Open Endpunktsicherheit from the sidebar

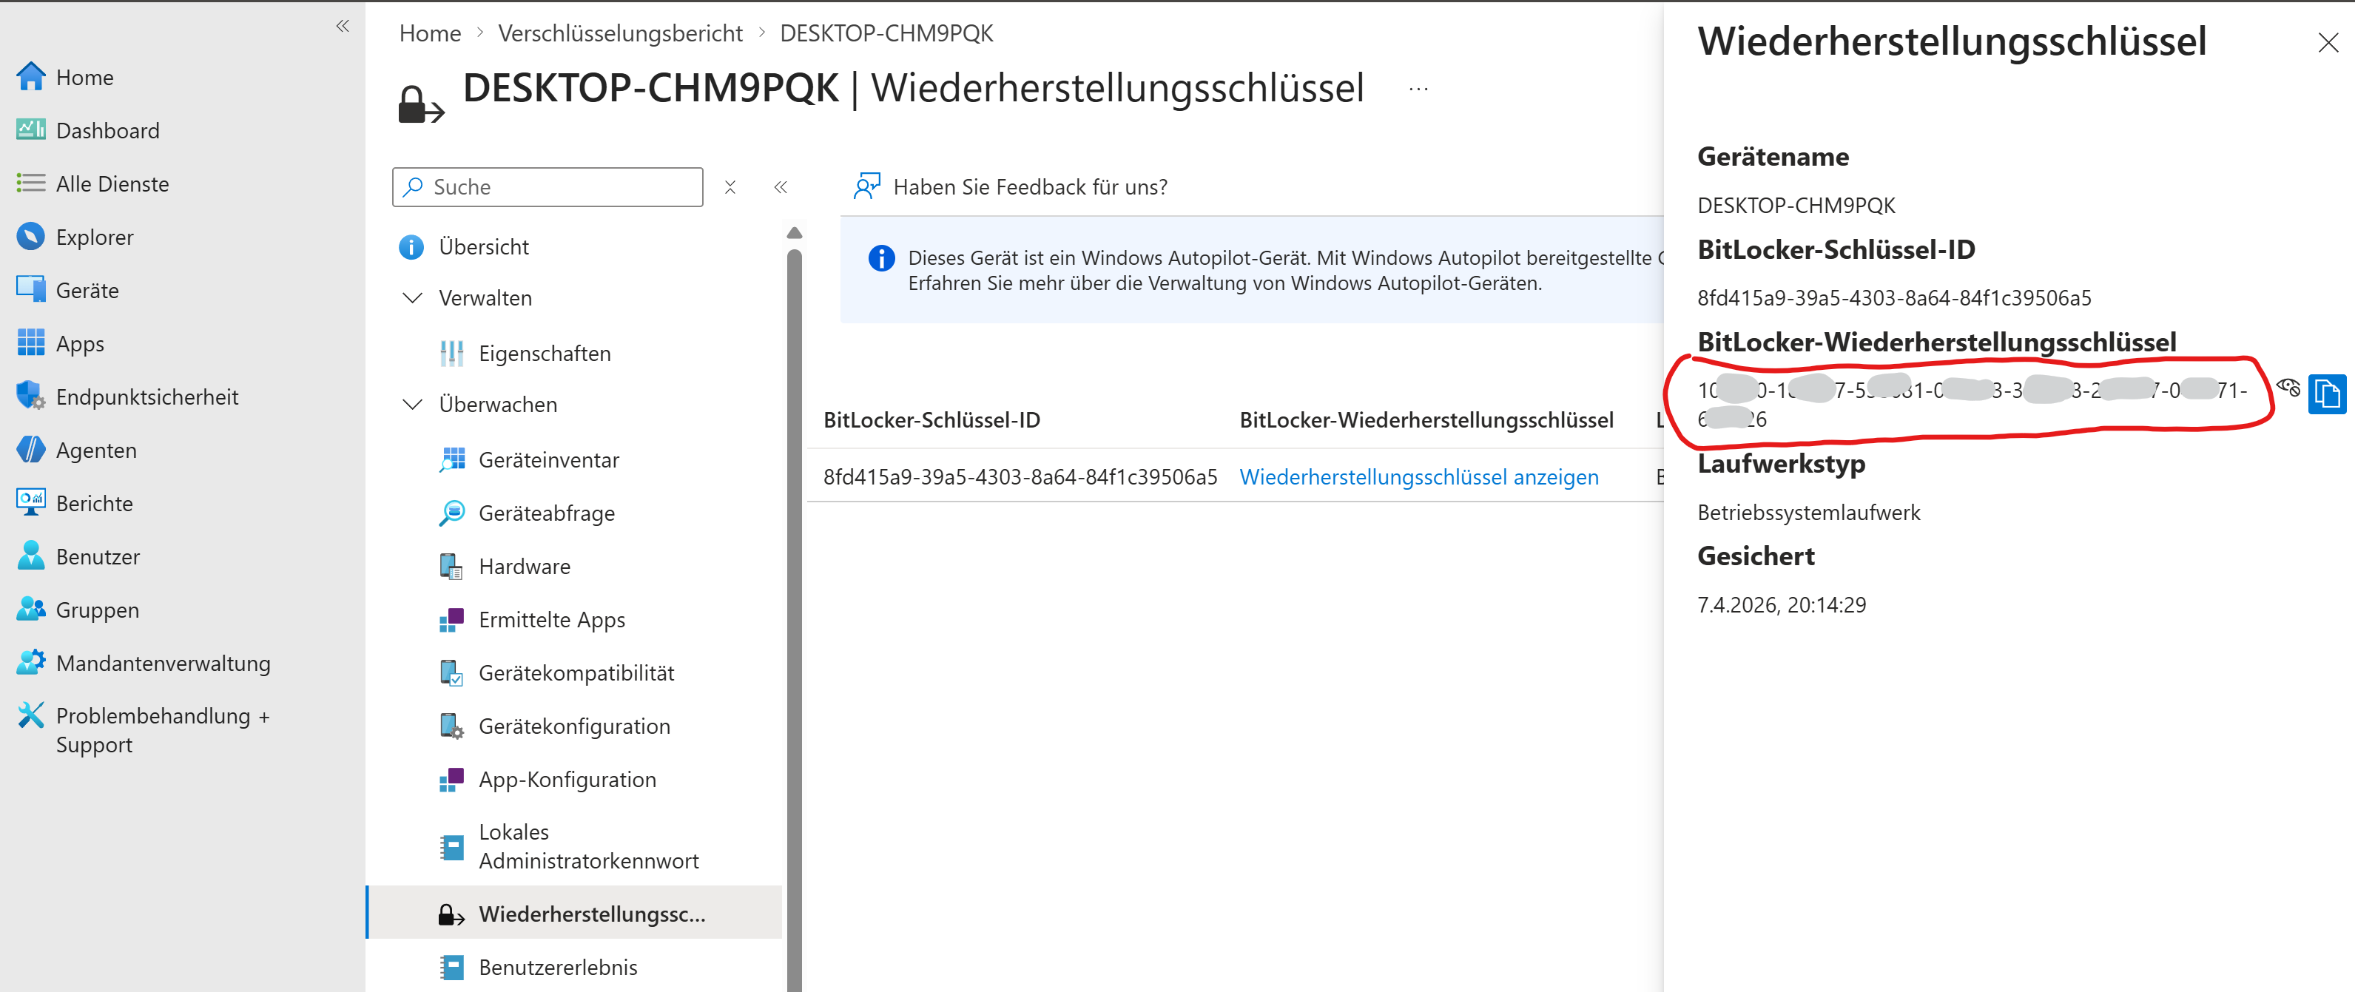click(146, 397)
